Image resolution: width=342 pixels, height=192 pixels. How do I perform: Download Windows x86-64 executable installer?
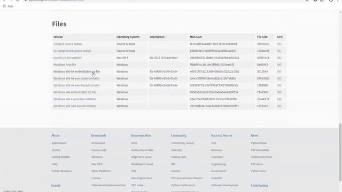(76, 78)
